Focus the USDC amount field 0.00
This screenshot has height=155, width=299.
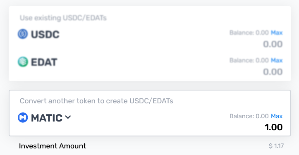coord(273,44)
